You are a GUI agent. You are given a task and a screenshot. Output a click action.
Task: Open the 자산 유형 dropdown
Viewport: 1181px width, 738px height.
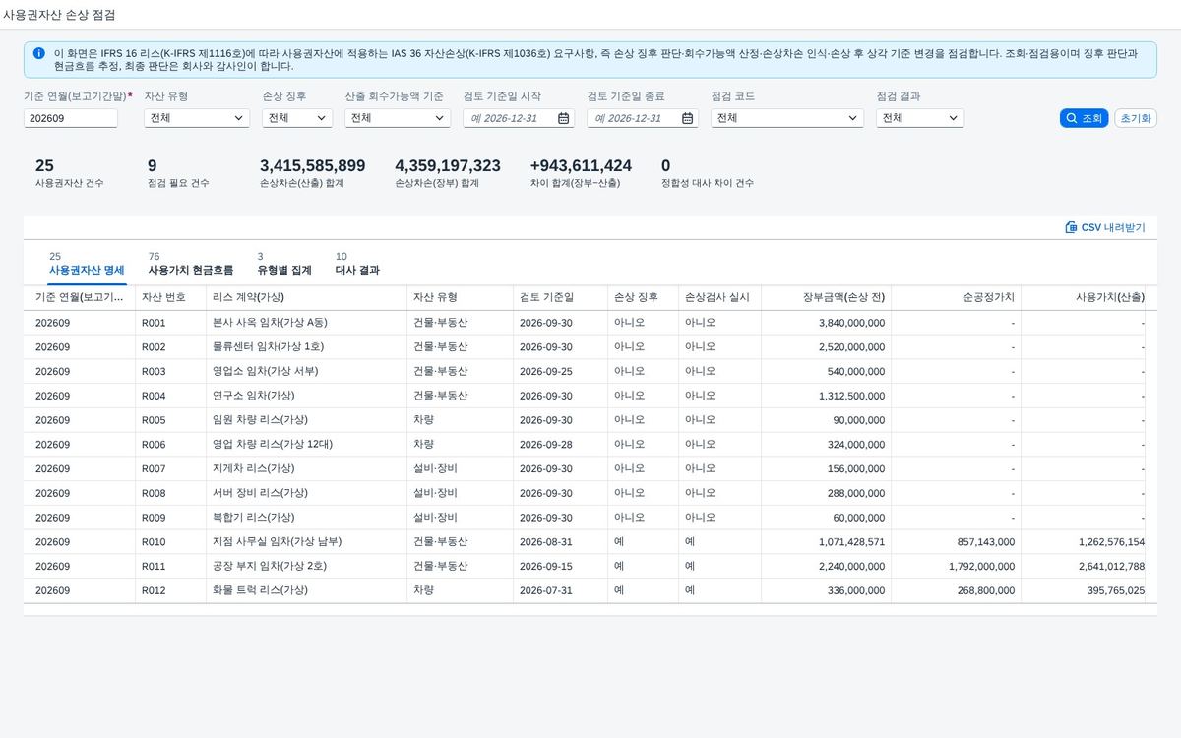(196, 118)
